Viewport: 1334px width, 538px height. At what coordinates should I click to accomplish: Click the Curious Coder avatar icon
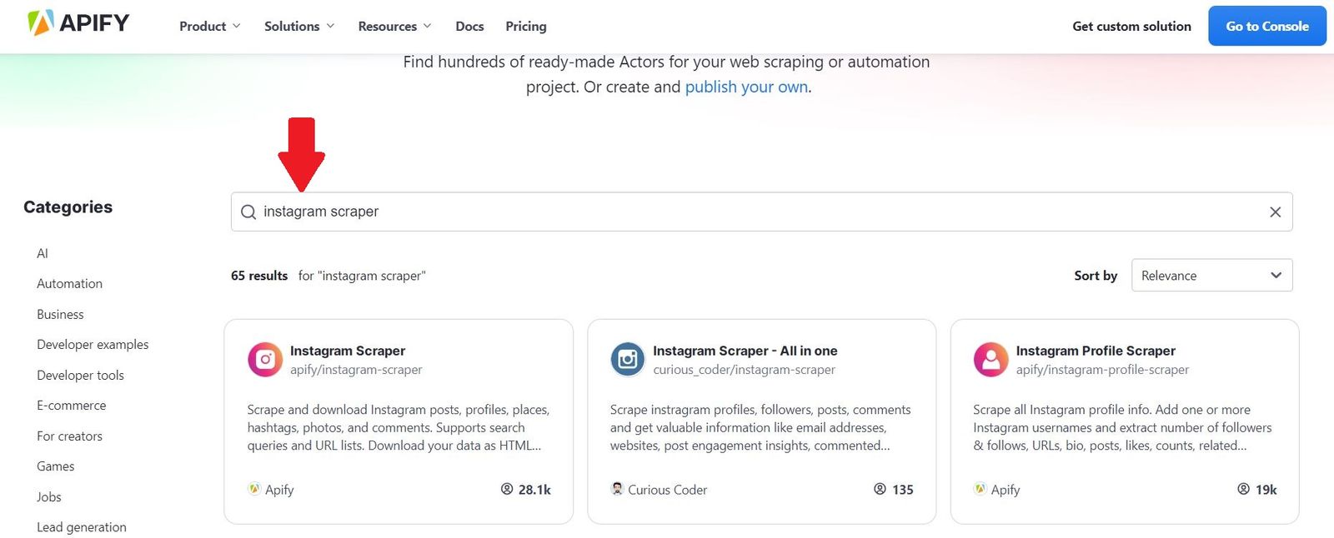click(617, 489)
